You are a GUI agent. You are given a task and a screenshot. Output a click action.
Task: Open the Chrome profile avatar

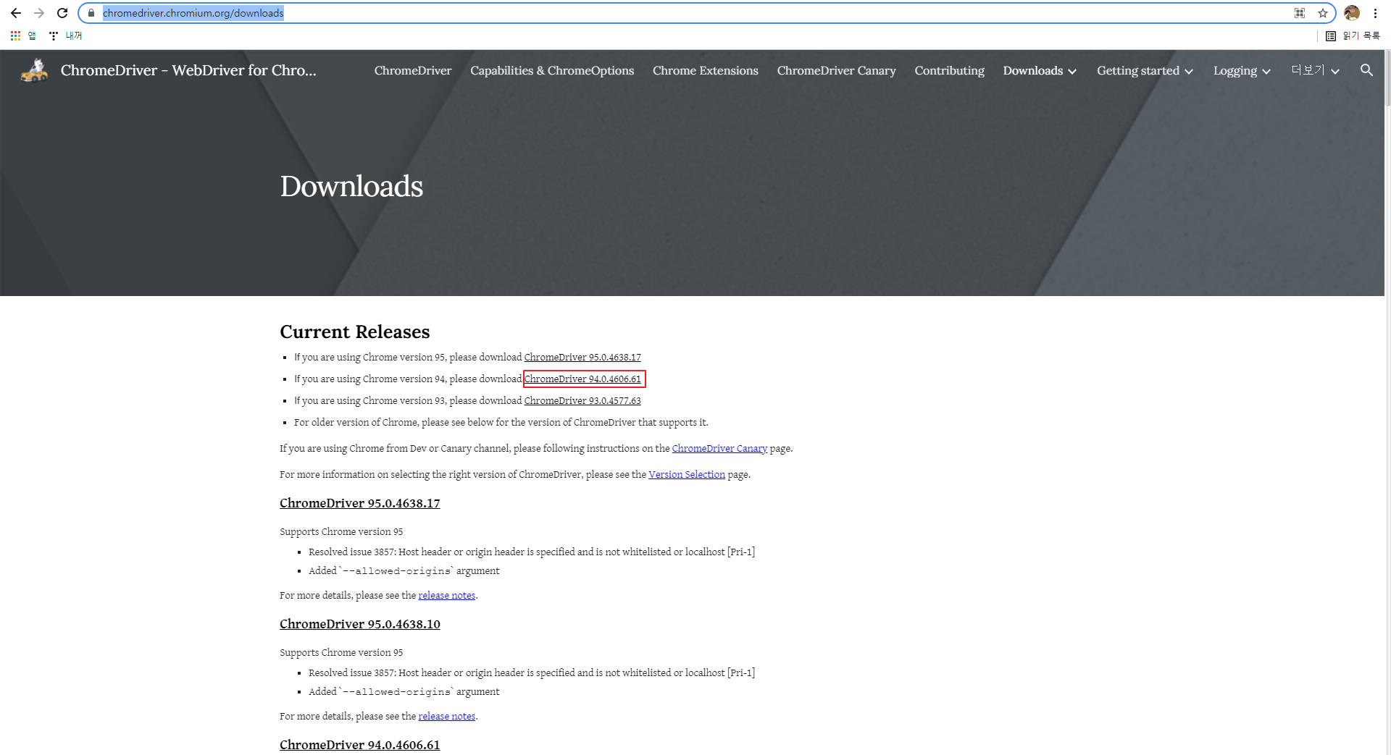click(1352, 13)
